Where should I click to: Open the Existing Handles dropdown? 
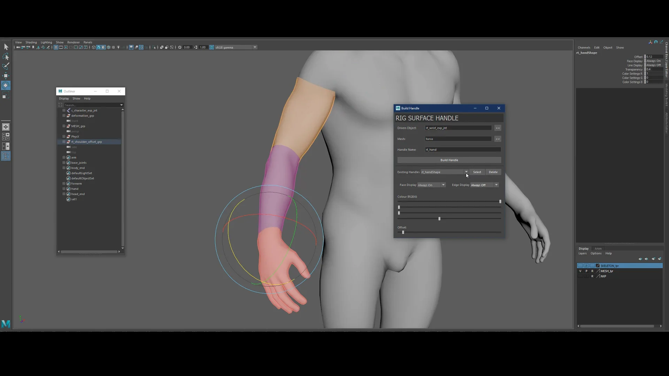[445, 172]
